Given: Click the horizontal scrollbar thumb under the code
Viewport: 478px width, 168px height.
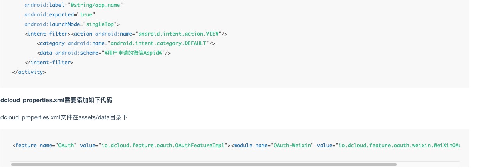Looking at the screenshot, I should [x=204, y=164].
